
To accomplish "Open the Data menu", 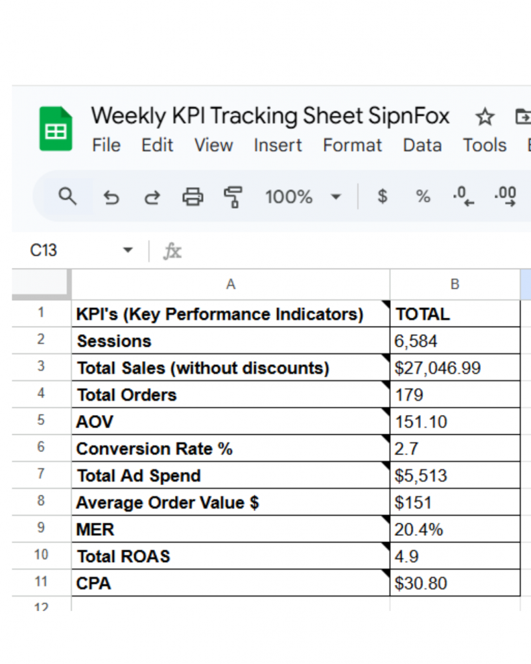I will click(422, 145).
